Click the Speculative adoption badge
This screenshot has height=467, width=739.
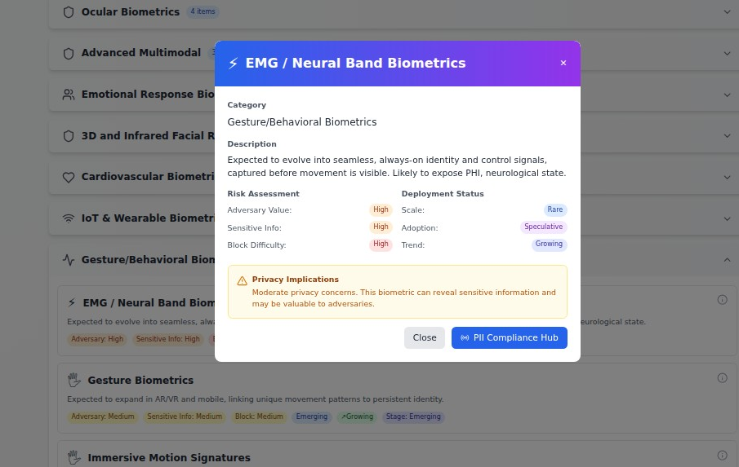coord(543,227)
